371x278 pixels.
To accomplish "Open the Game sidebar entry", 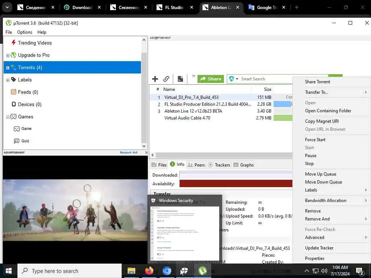I will point(26,129).
